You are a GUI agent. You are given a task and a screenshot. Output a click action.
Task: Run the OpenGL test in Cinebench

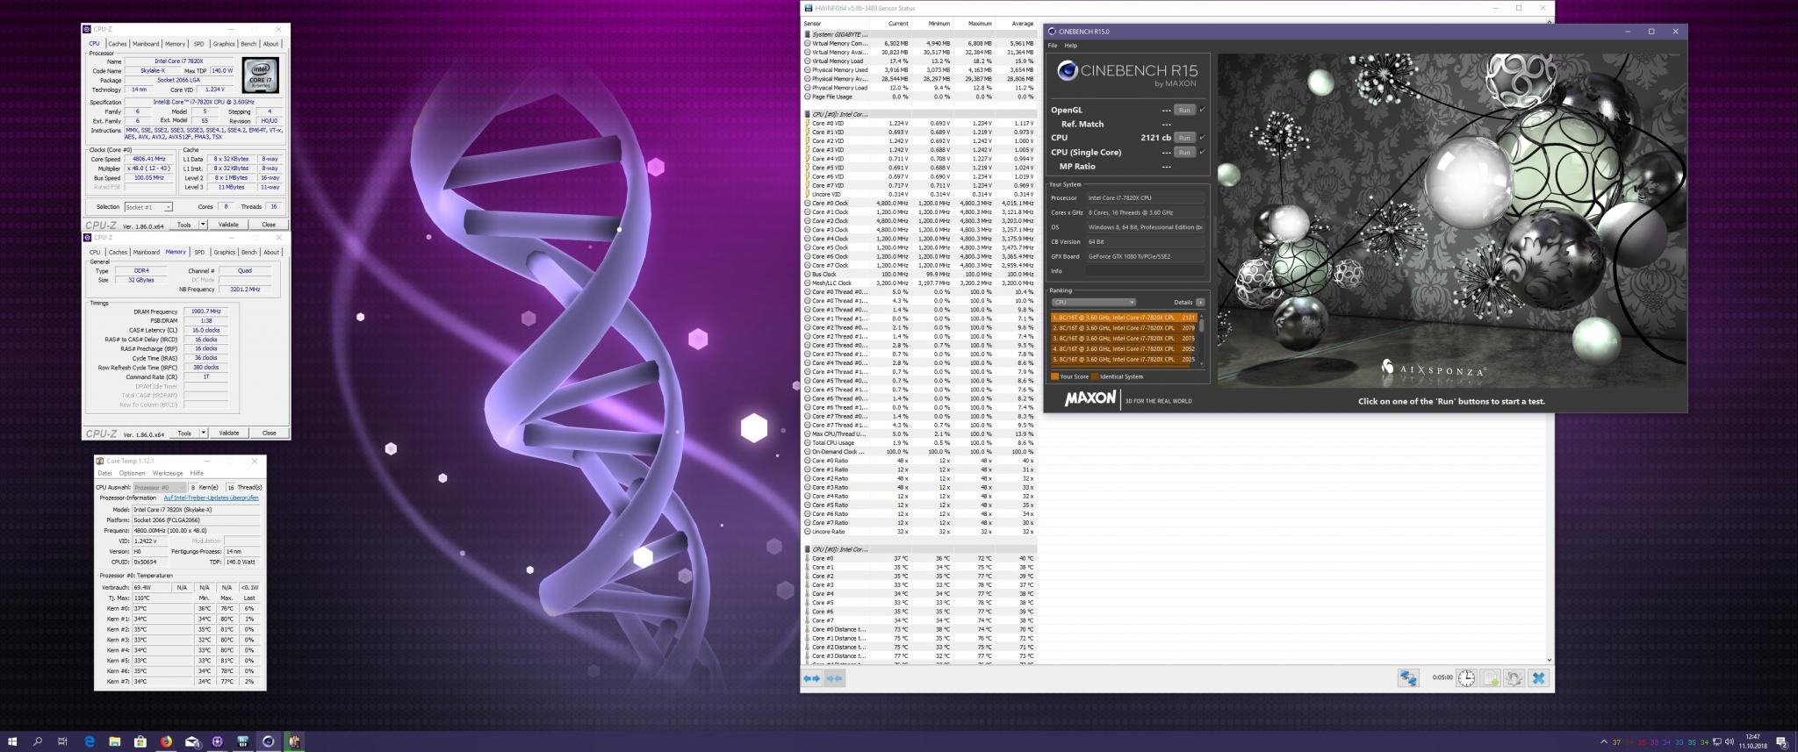point(1184,110)
